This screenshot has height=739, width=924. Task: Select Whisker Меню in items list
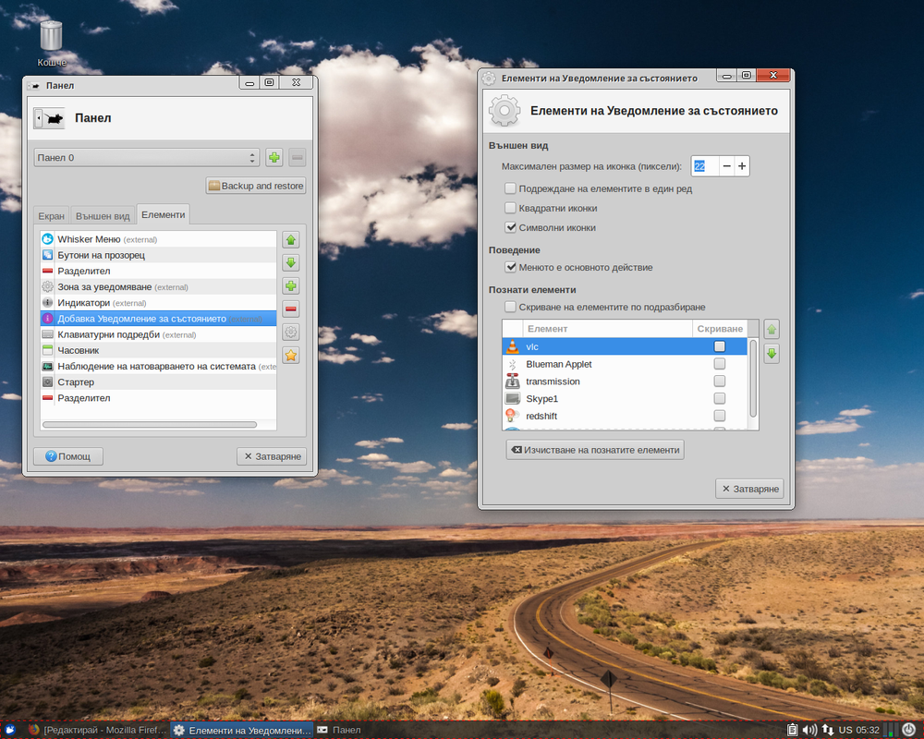click(x=158, y=239)
